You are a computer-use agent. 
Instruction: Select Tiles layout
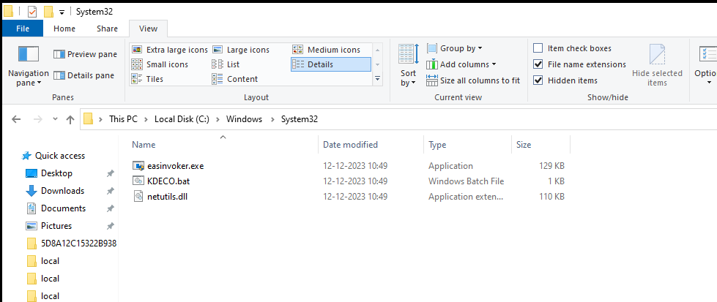[x=147, y=79]
